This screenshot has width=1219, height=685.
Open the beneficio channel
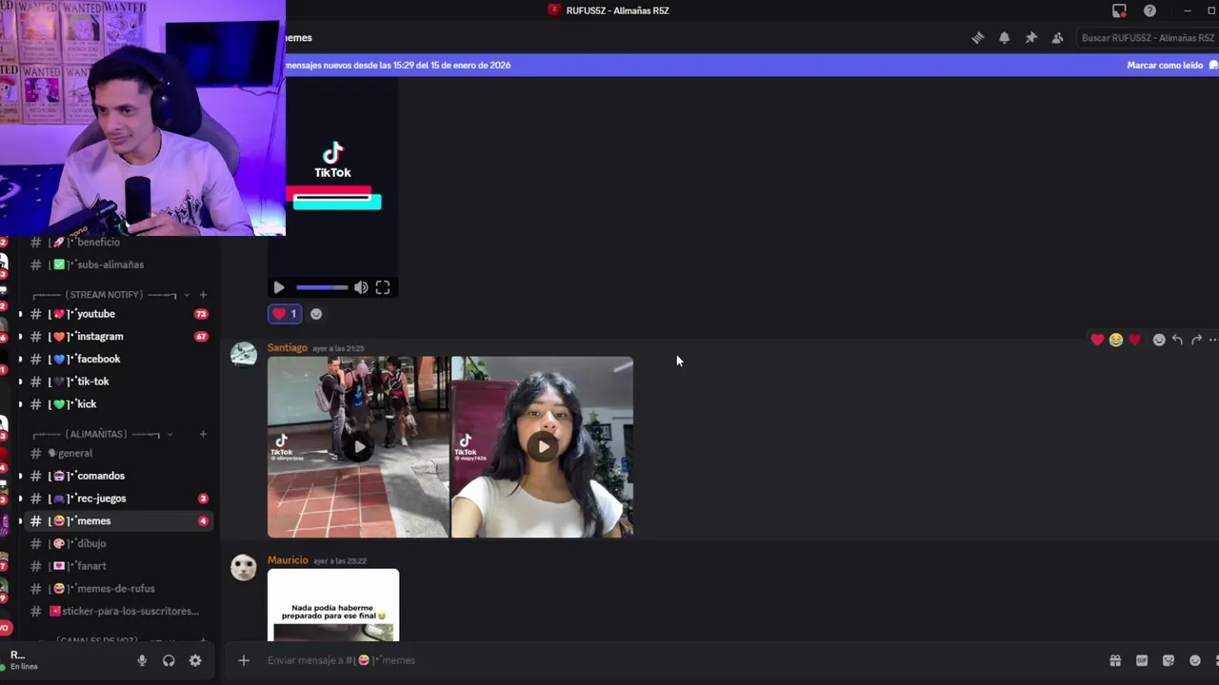point(118,243)
